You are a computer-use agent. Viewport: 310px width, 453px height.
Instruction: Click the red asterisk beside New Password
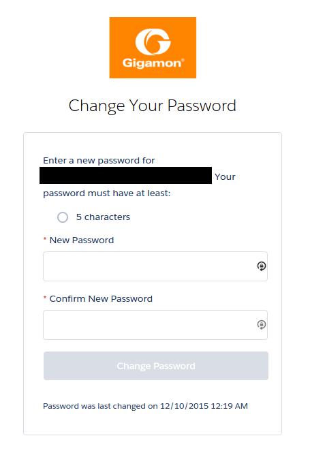(45, 240)
